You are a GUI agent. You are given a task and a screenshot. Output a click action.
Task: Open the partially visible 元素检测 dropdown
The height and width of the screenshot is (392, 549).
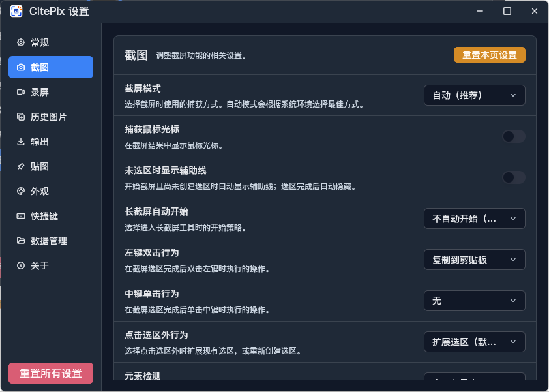475,376
